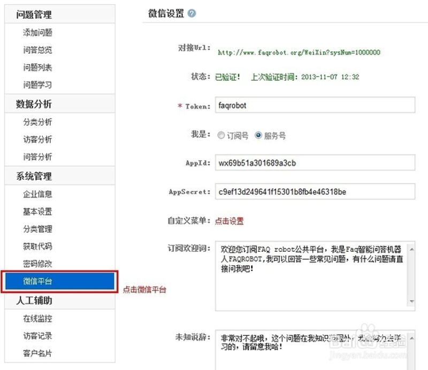Viewport: 428px width, 370px height.
Task: Open 客户名片 menu item
Action: 37,353
